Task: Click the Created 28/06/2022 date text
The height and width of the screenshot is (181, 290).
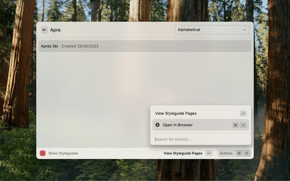Action: click(x=80, y=46)
